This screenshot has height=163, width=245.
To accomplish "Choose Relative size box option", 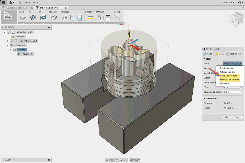I will coord(228,72).
